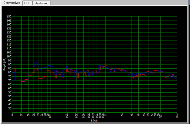
Task: Click the 125 dB axis value
Action: (9, 36)
